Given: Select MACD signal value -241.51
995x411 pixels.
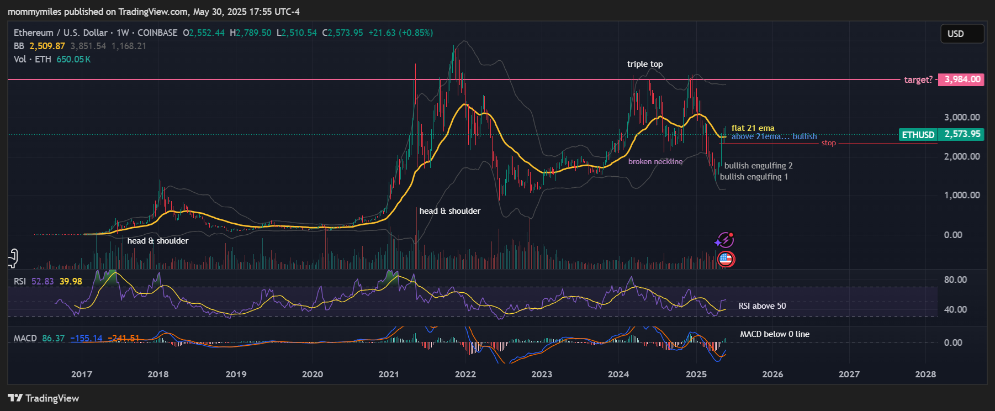Looking at the screenshot, I should [124, 338].
